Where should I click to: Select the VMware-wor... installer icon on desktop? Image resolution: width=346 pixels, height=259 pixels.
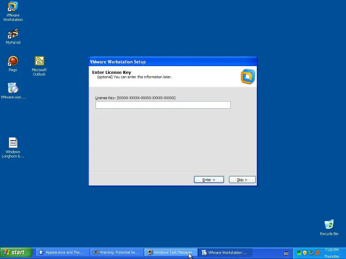(13, 91)
